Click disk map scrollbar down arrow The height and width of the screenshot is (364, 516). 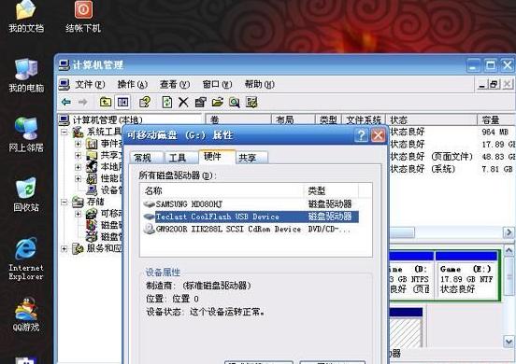click(x=509, y=341)
